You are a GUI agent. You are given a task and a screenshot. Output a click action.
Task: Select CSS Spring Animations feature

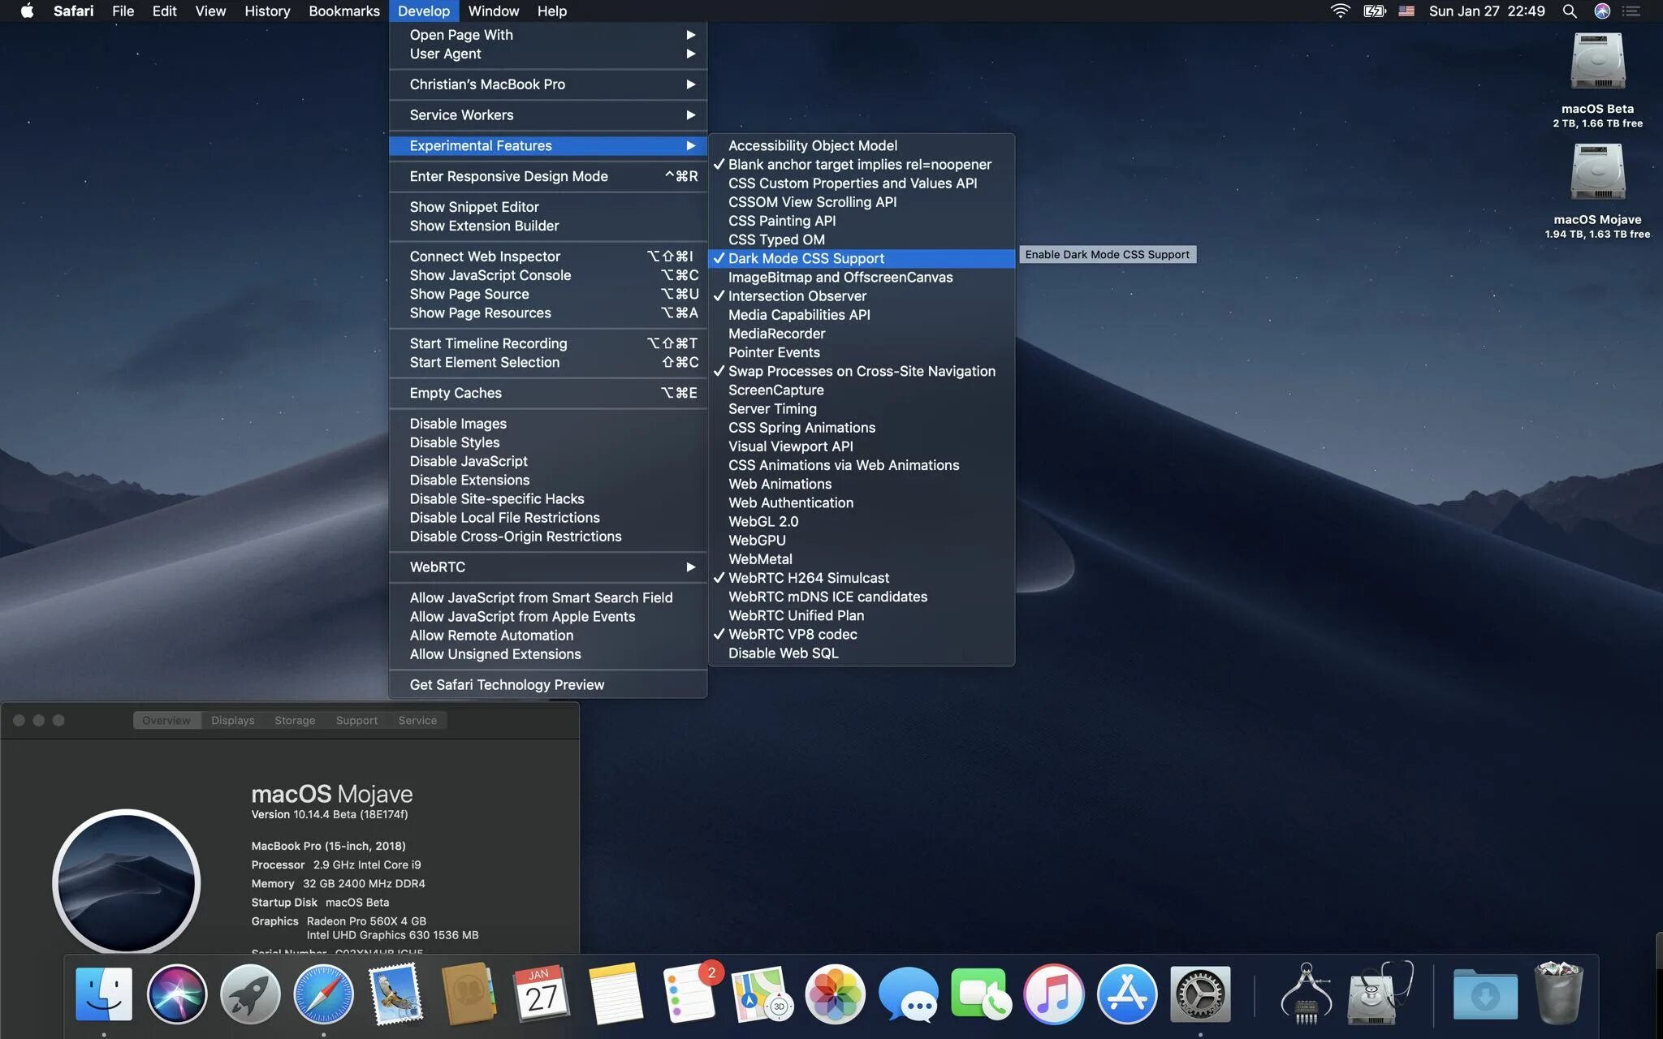pos(800,427)
